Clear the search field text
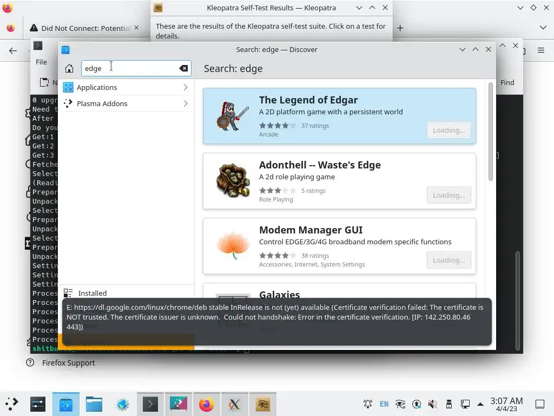 [183, 68]
